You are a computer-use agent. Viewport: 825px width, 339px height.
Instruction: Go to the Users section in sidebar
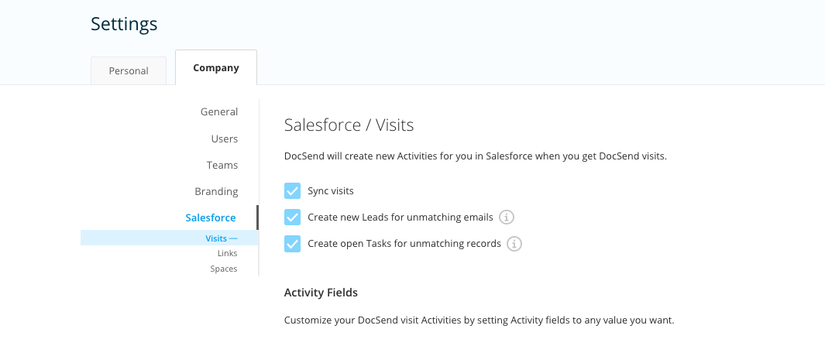point(225,139)
